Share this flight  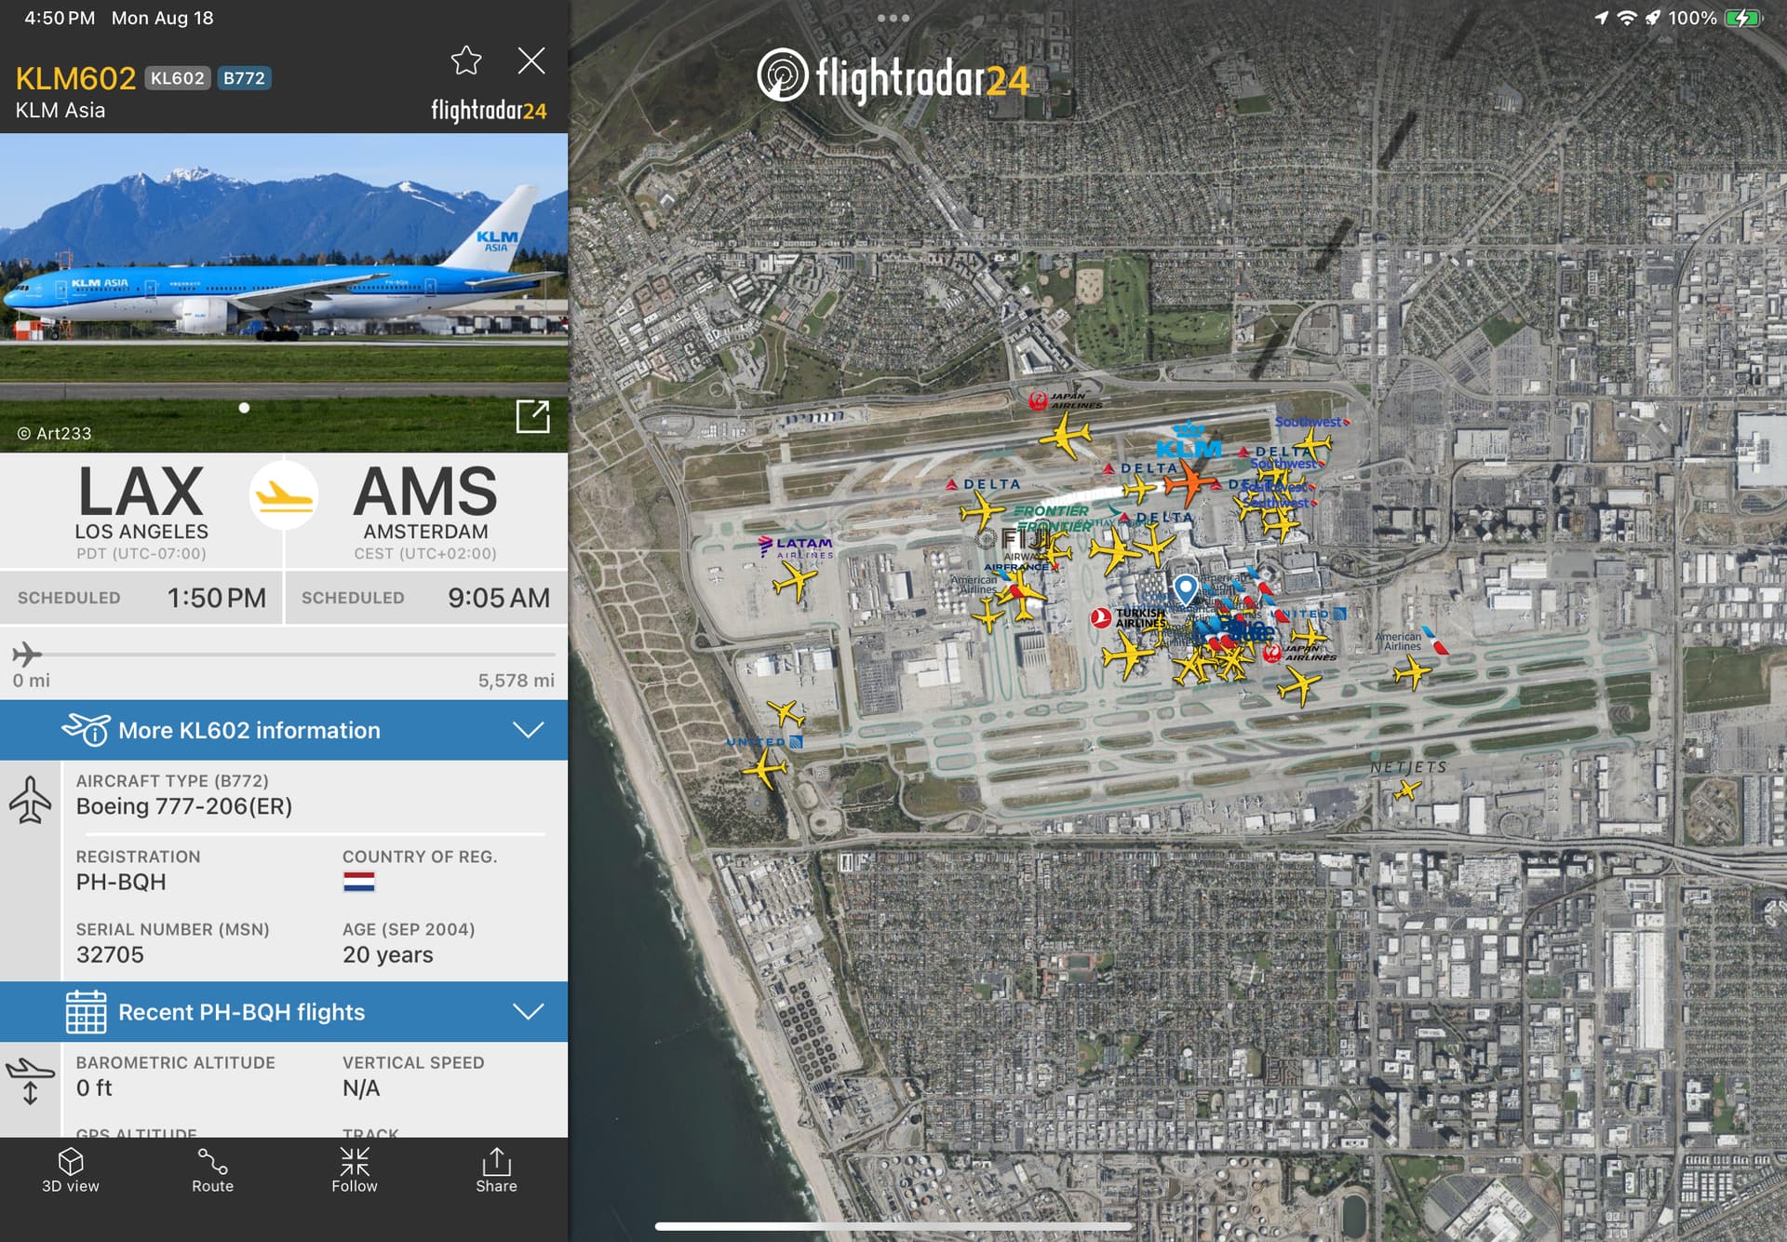[496, 1170]
